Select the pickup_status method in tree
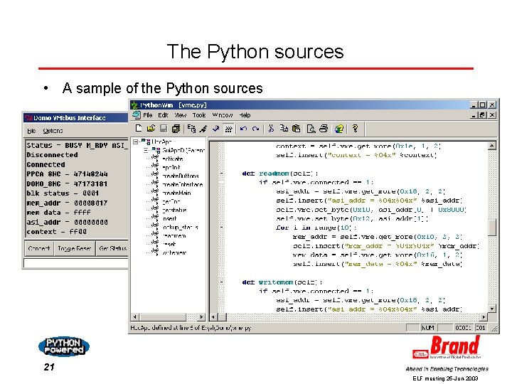The height and width of the screenshot is (384, 512). click(x=180, y=227)
